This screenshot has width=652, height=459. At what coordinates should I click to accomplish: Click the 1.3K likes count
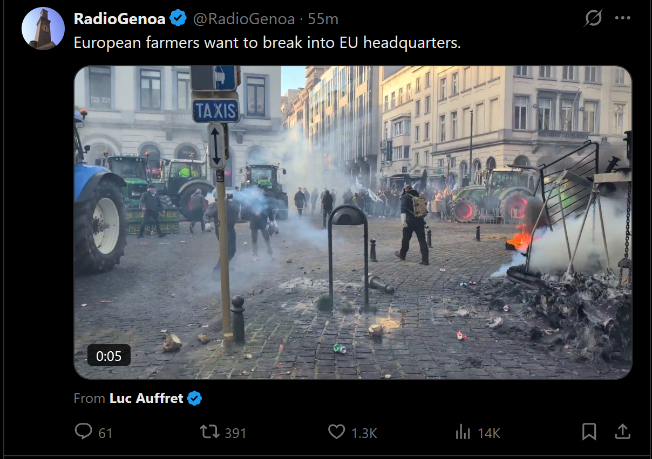(x=364, y=433)
